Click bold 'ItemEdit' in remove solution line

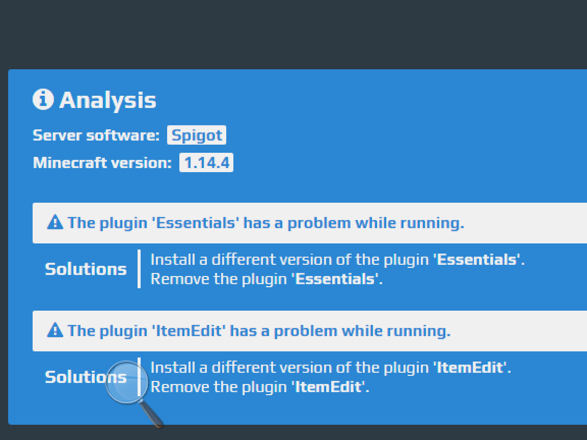pyautogui.click(x=328, y=387)
